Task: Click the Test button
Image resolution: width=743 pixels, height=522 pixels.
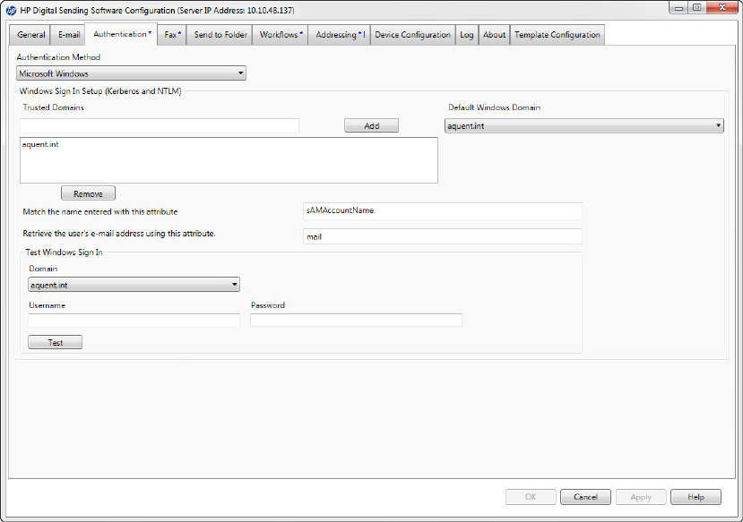Action: (x=55, y=343)
